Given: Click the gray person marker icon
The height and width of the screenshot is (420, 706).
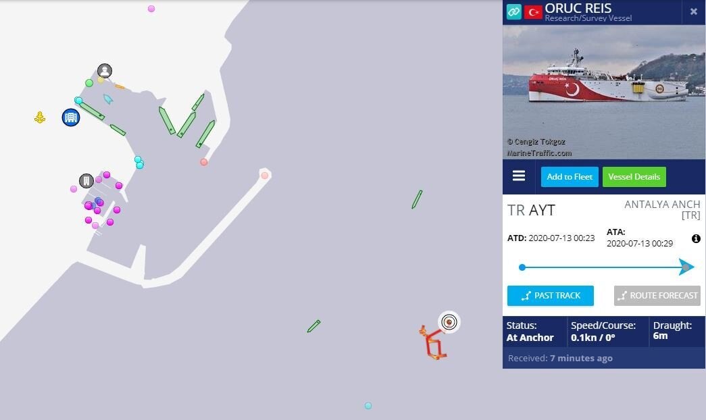Looking at the screenshot, I should point(105,71).
